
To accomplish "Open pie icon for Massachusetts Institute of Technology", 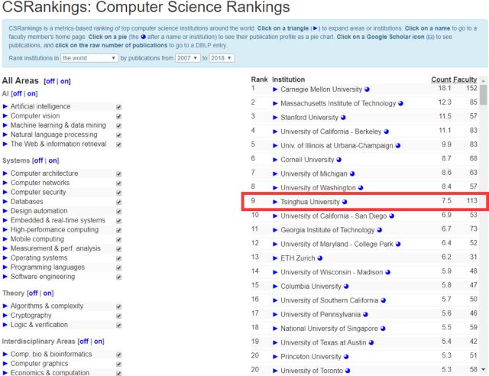I will 400,104.
